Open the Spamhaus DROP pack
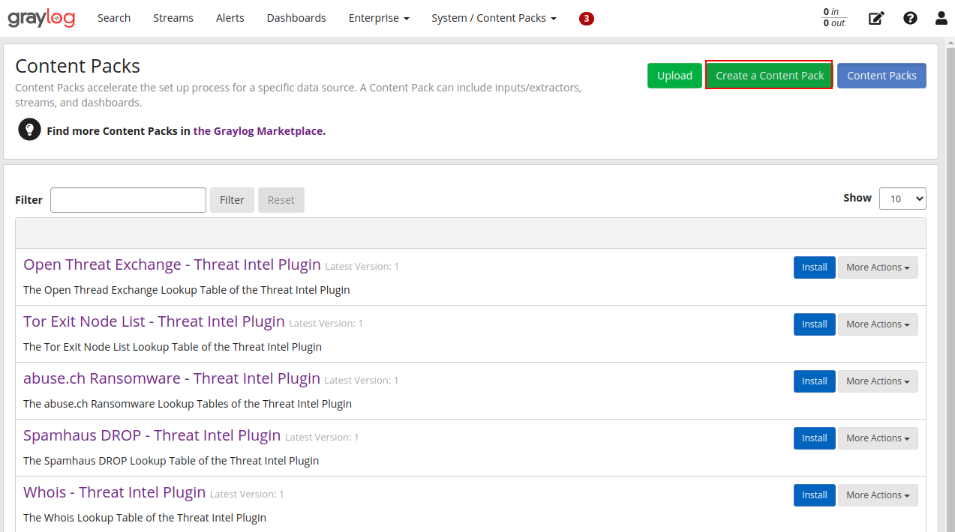The width and height of the screenshot is (955, 532). click(x=152, y=435)
